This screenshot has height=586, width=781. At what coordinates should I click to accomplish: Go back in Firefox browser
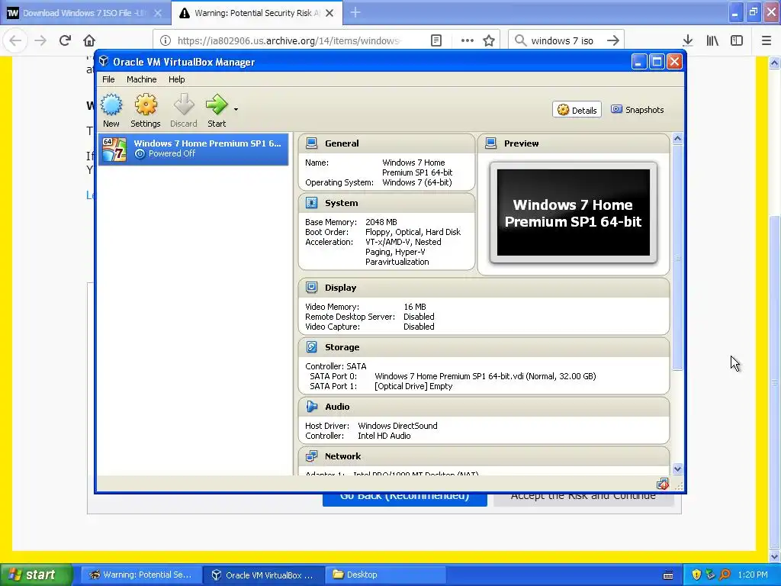click(x=15, y=40)
